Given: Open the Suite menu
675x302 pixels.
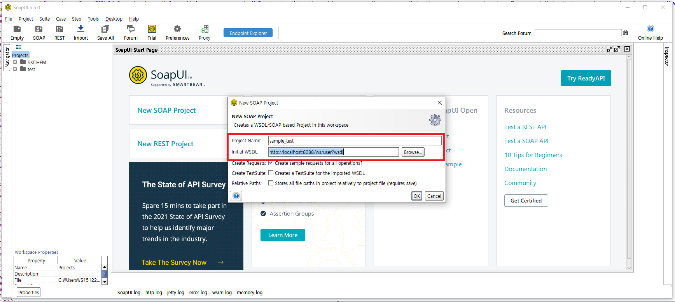Looking at the screenshot, I should (44, 19).
